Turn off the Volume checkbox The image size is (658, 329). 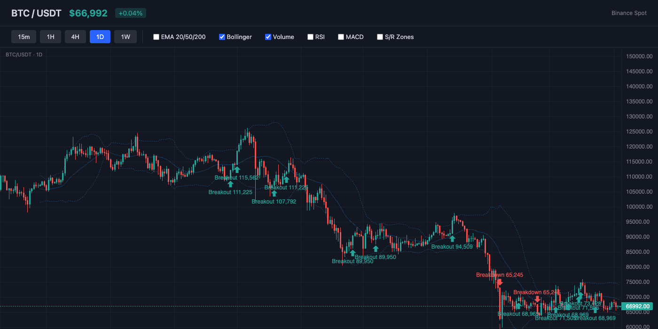[268, 37]
